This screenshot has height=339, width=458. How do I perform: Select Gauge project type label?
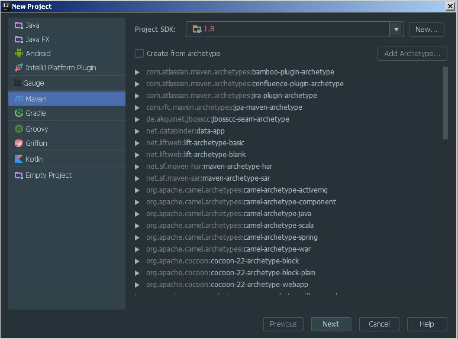[x=34, y=83]
